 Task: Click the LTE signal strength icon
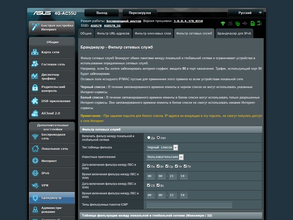260,23
